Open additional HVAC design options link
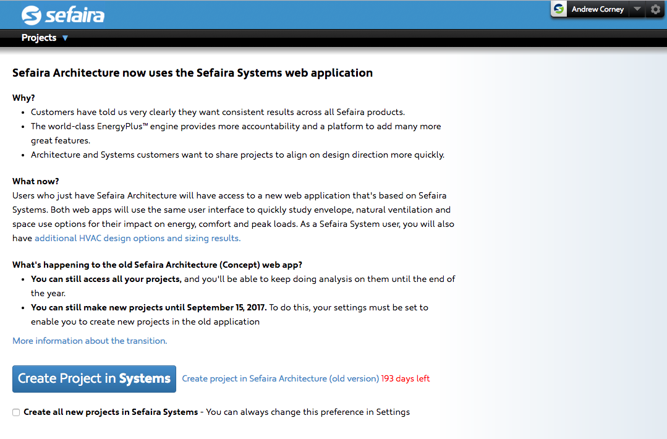This screenshot has height=439, width=667. coord(137,238)
